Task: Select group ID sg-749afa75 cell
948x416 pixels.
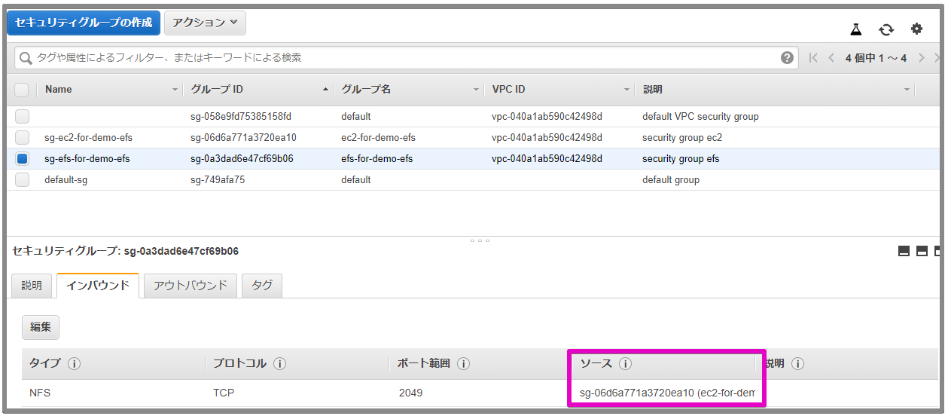Action: tap(218, 180)
